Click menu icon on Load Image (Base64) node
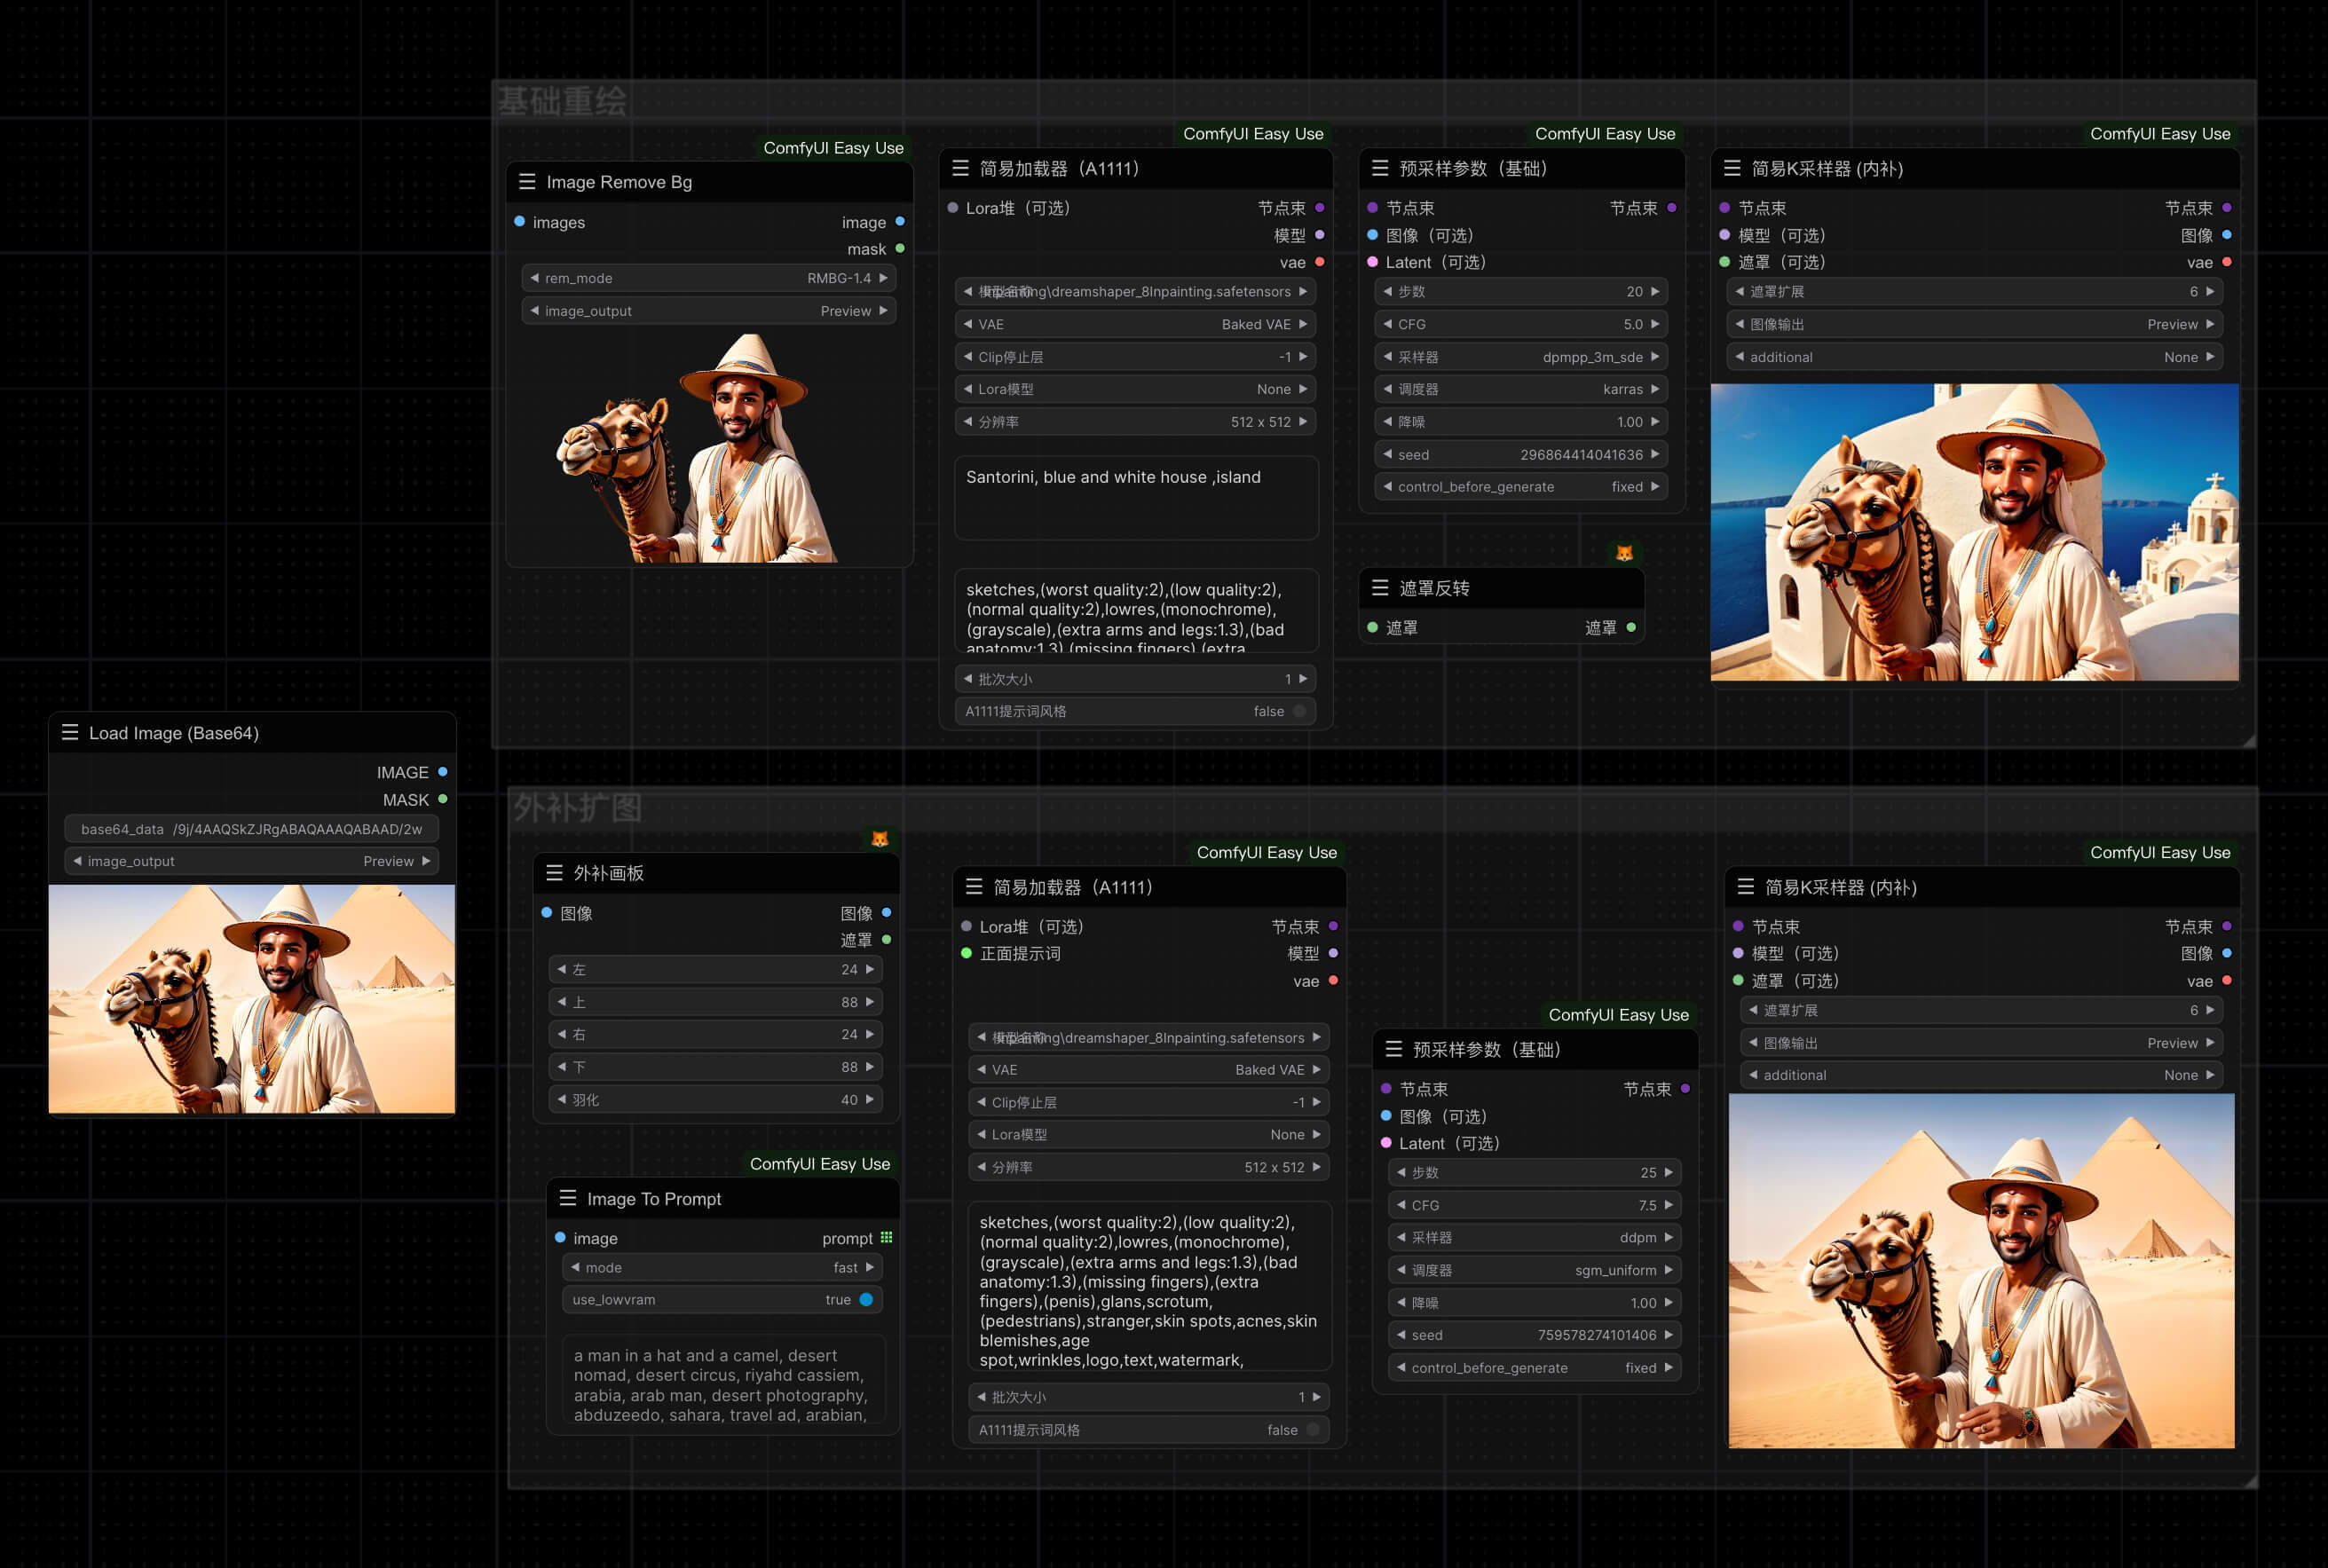2328x1568 pixels. [x=70, y=733]
